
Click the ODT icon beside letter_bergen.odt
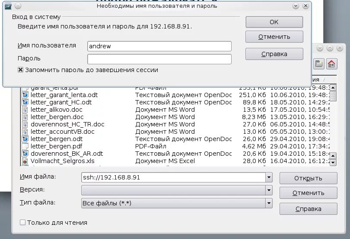(25, 139)
